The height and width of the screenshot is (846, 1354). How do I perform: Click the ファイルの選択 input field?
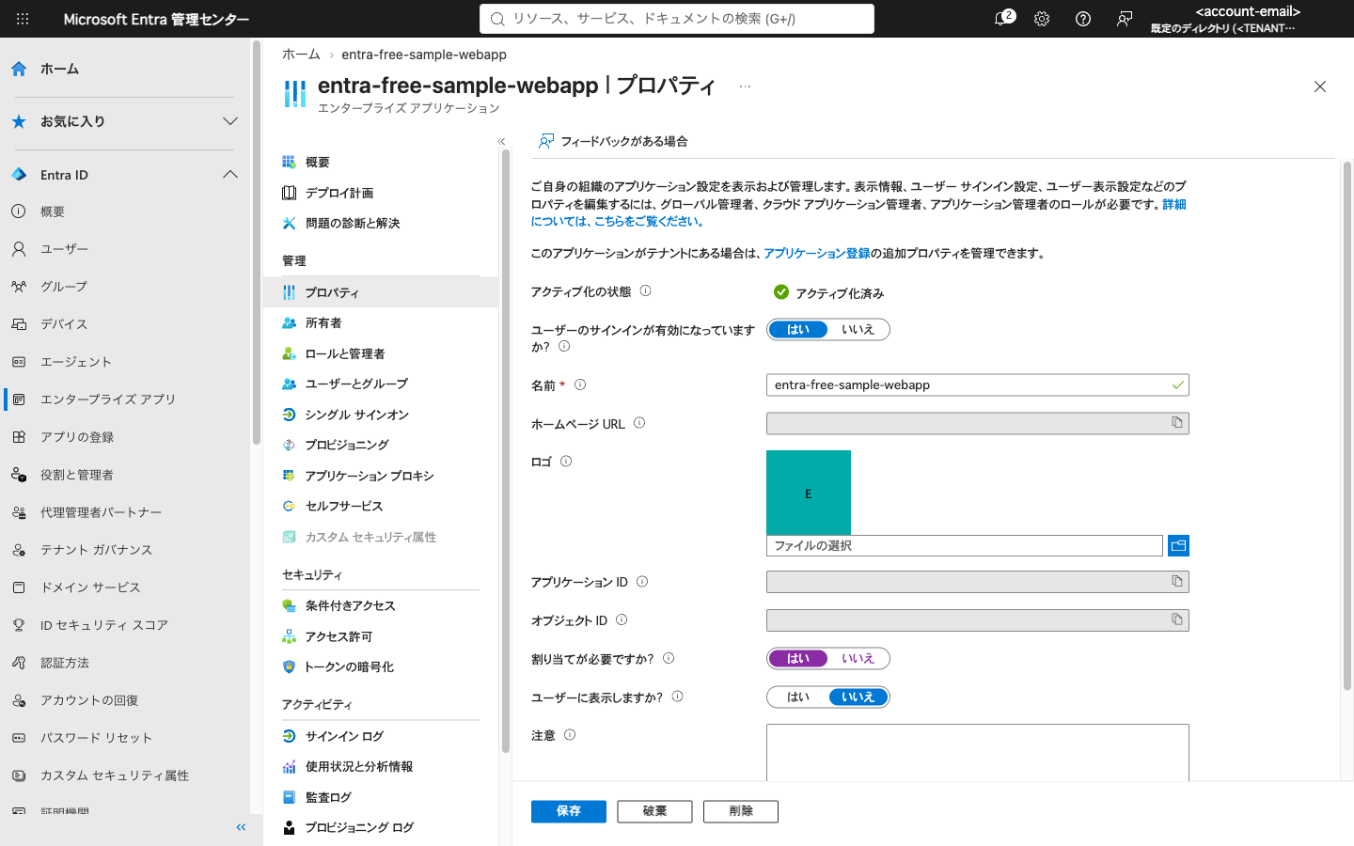click(x=965, y=545)
